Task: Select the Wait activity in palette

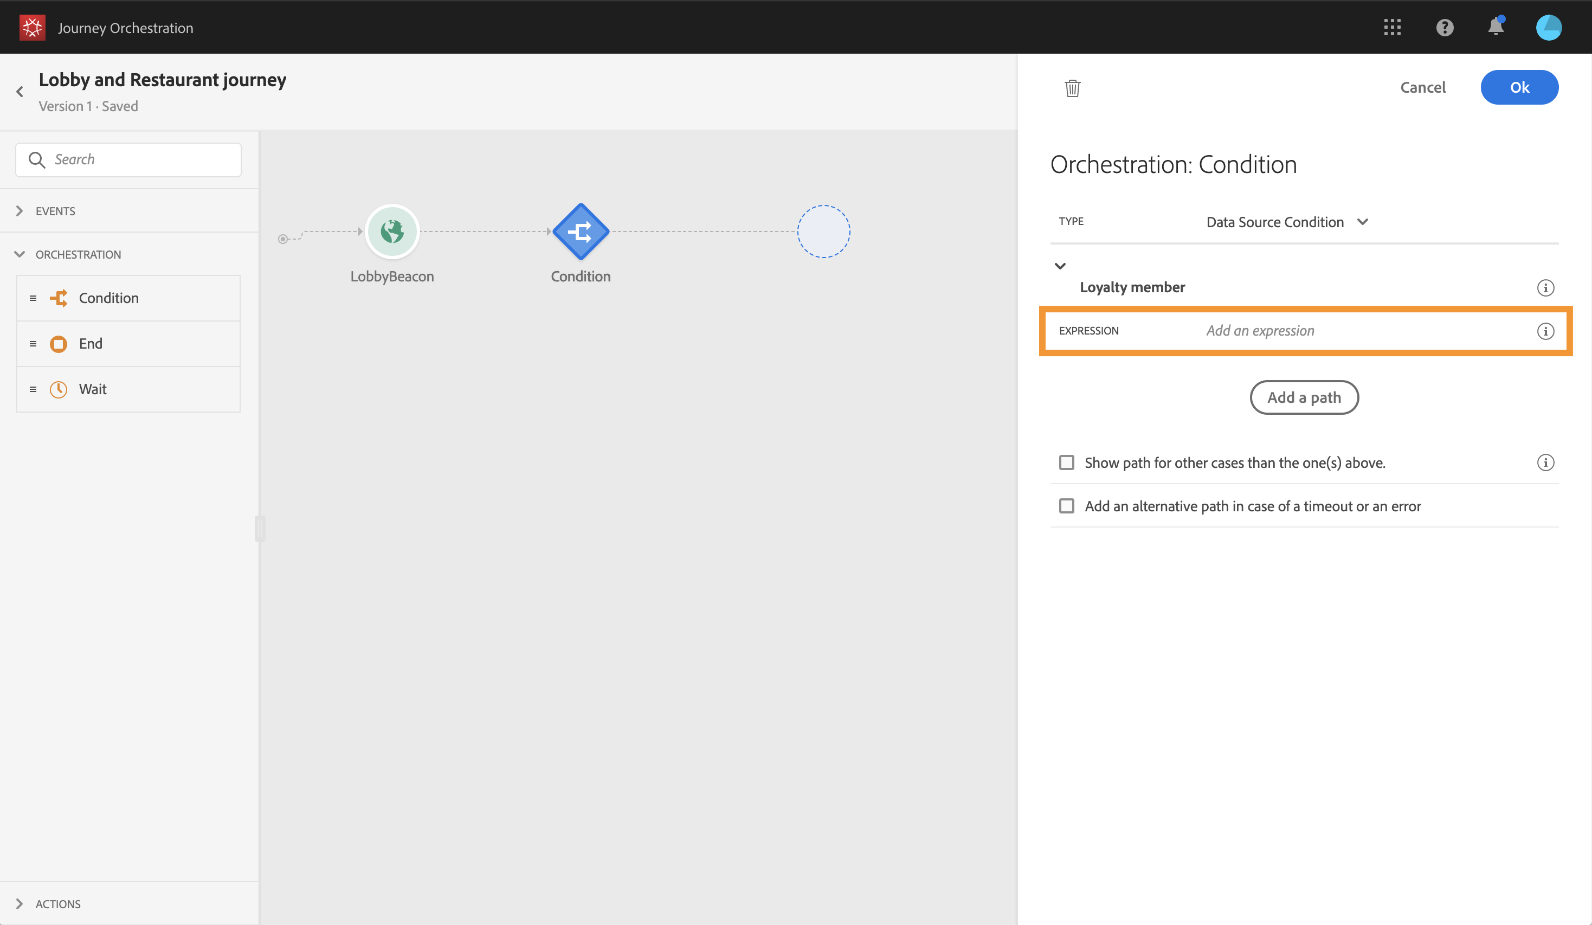Action: (92, 389)
